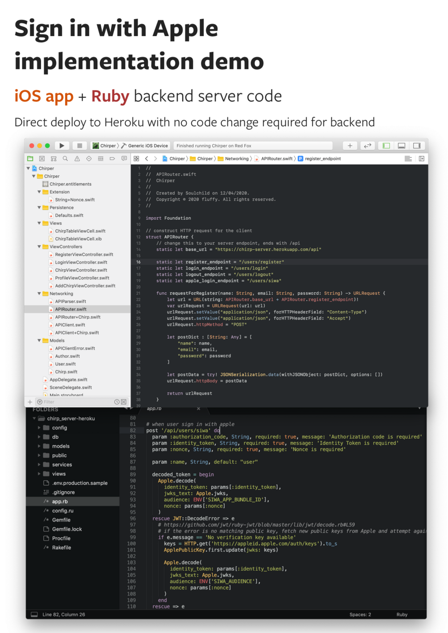Show the issue navigator warning icon
This screenshot has width=448, height=633.
point(77,158)
